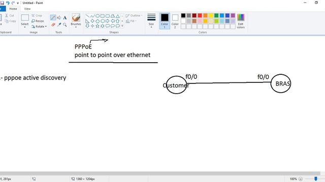Choose the Oval shape
Image resolution: width=325 pixels, height=182 pixels.
(97, 16)
